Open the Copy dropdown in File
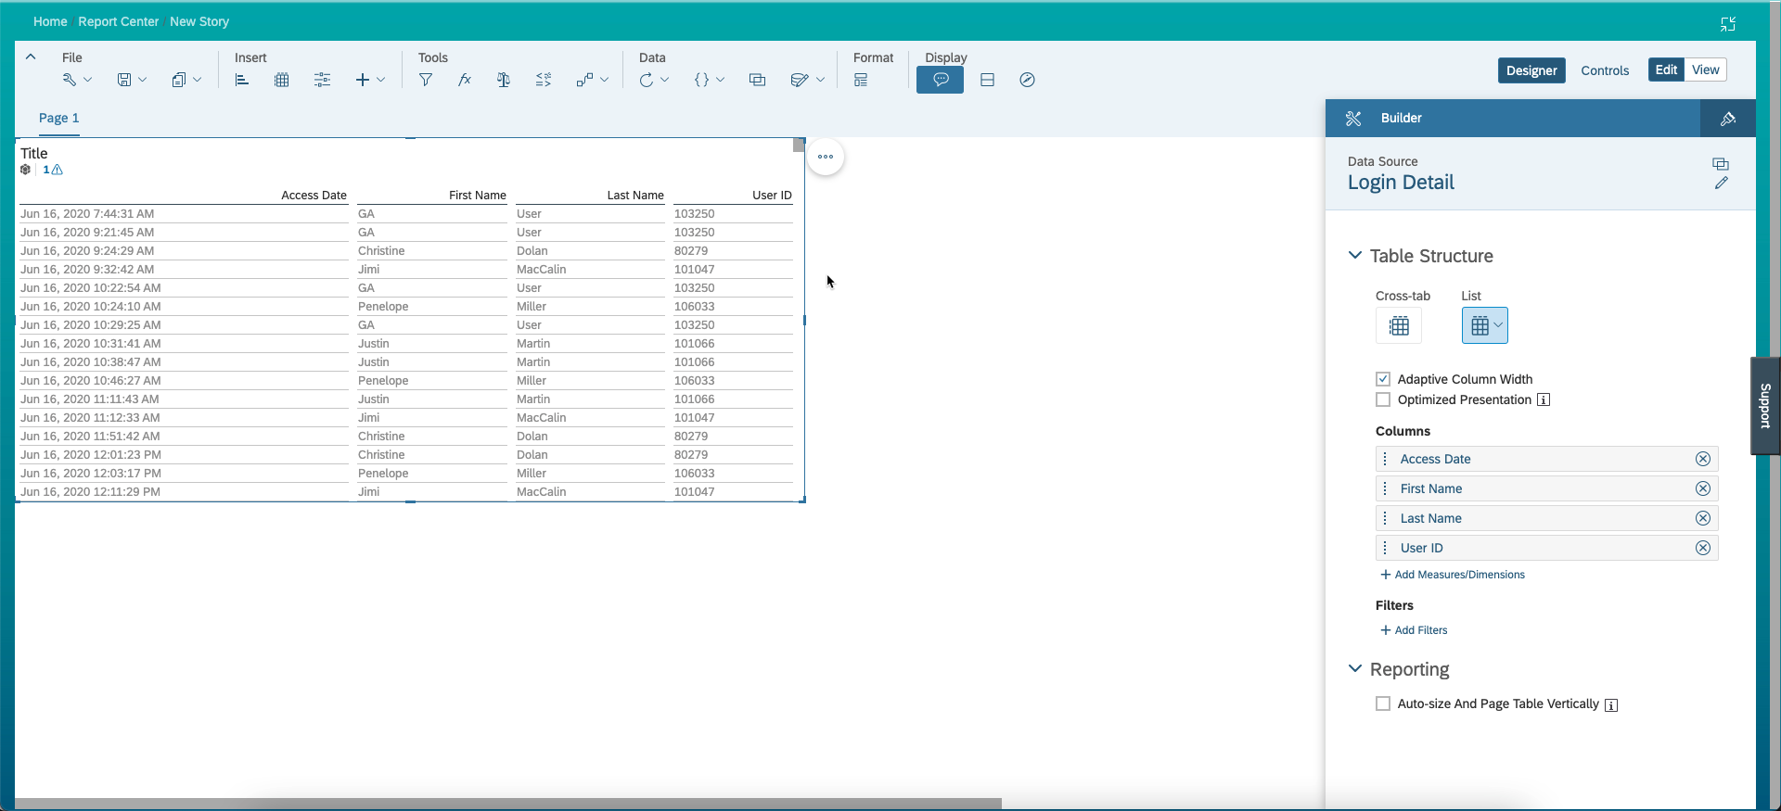The width and height of the screenshot is (1781, 811). [186, 80]
